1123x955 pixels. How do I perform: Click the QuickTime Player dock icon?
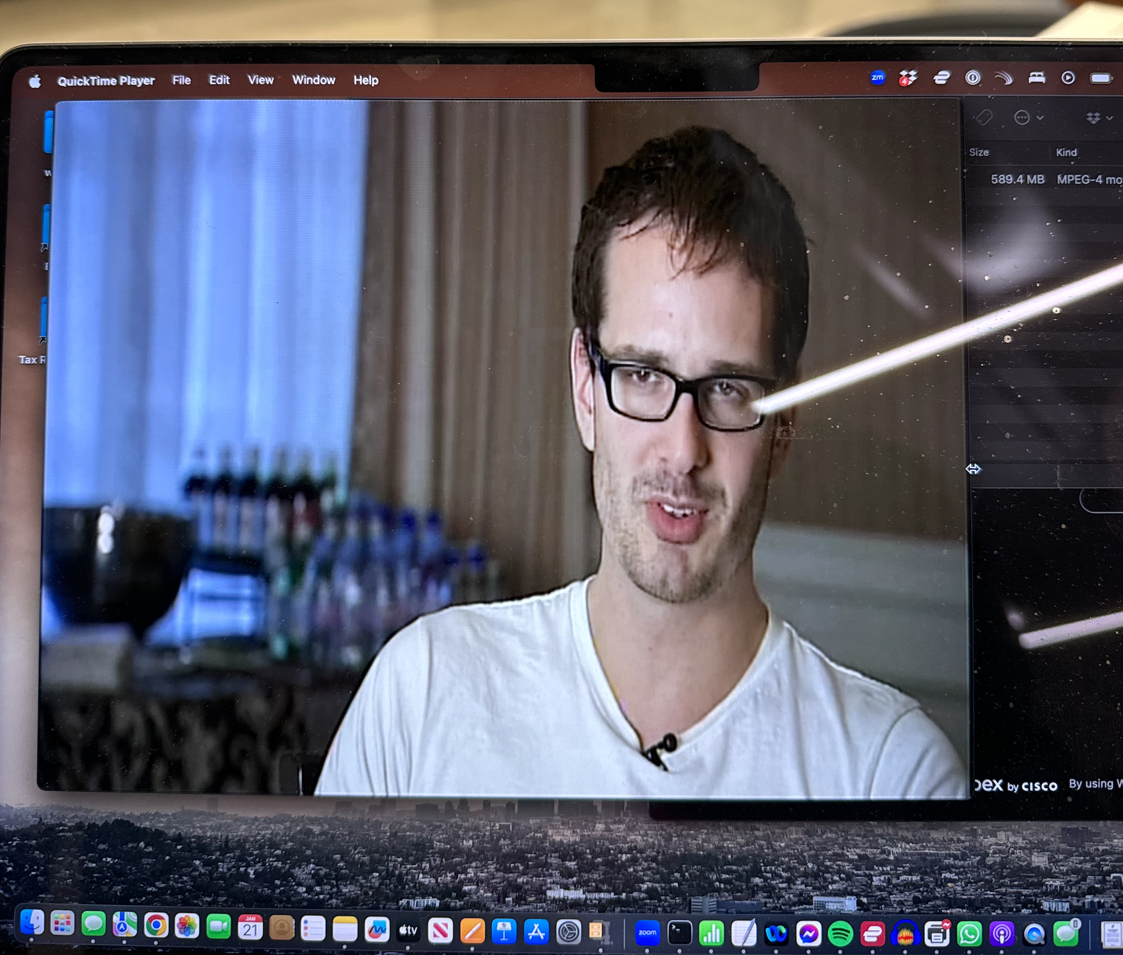pos(1034,934)
